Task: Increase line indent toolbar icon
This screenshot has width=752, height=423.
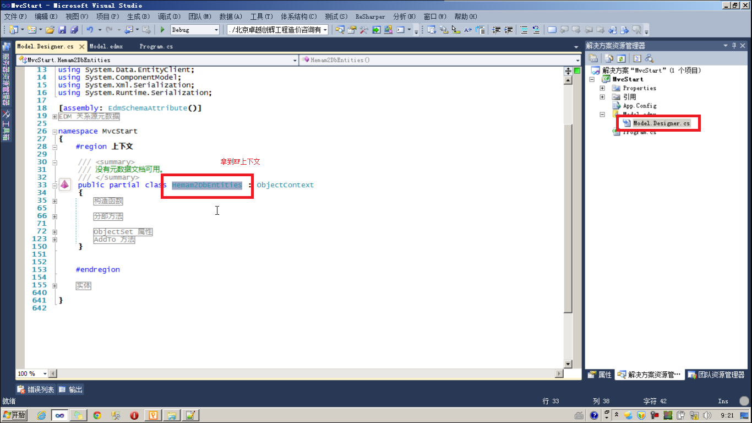Action: [509, 30]
